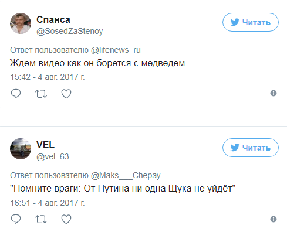
Task: Open the @vel_63 handle
Action: coord(53,156)
